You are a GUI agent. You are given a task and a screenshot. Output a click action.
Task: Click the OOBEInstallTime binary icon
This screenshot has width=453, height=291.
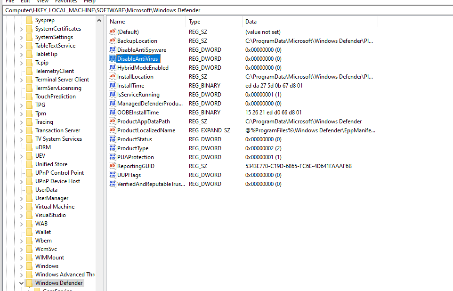coord(113,113)
